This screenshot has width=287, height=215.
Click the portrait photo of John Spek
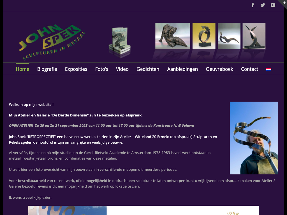click(x=254, y=138)
